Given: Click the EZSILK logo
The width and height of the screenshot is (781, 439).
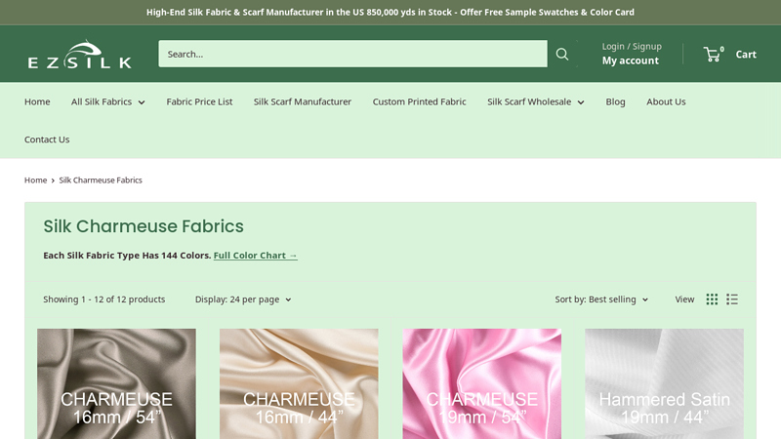Looking at the screenshot, I should 80,54.
